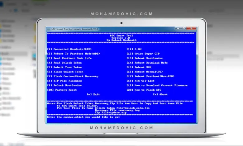Screen dimensions: 243x146
Task: Select the [e] Exit option
Action: click(93, 94)
